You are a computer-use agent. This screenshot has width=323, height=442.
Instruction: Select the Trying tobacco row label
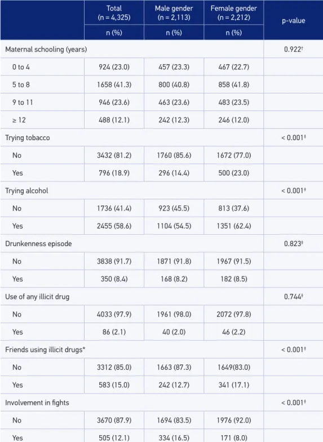(x=28, y=138)
